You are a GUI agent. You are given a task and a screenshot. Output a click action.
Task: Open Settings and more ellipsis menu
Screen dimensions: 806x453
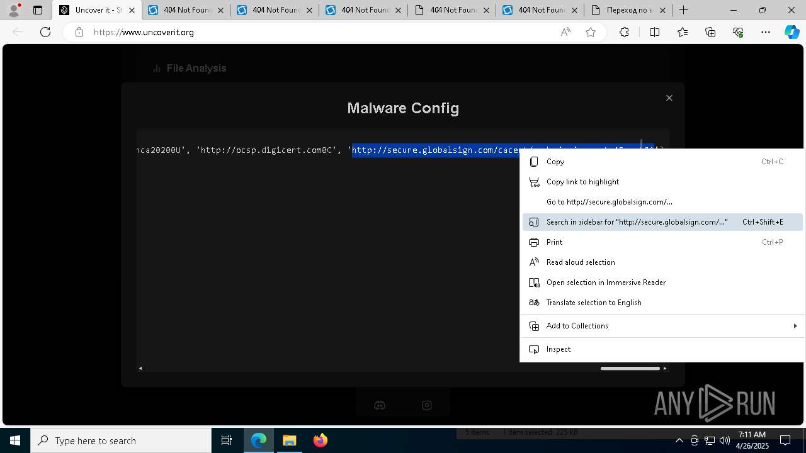click(766, 32)
